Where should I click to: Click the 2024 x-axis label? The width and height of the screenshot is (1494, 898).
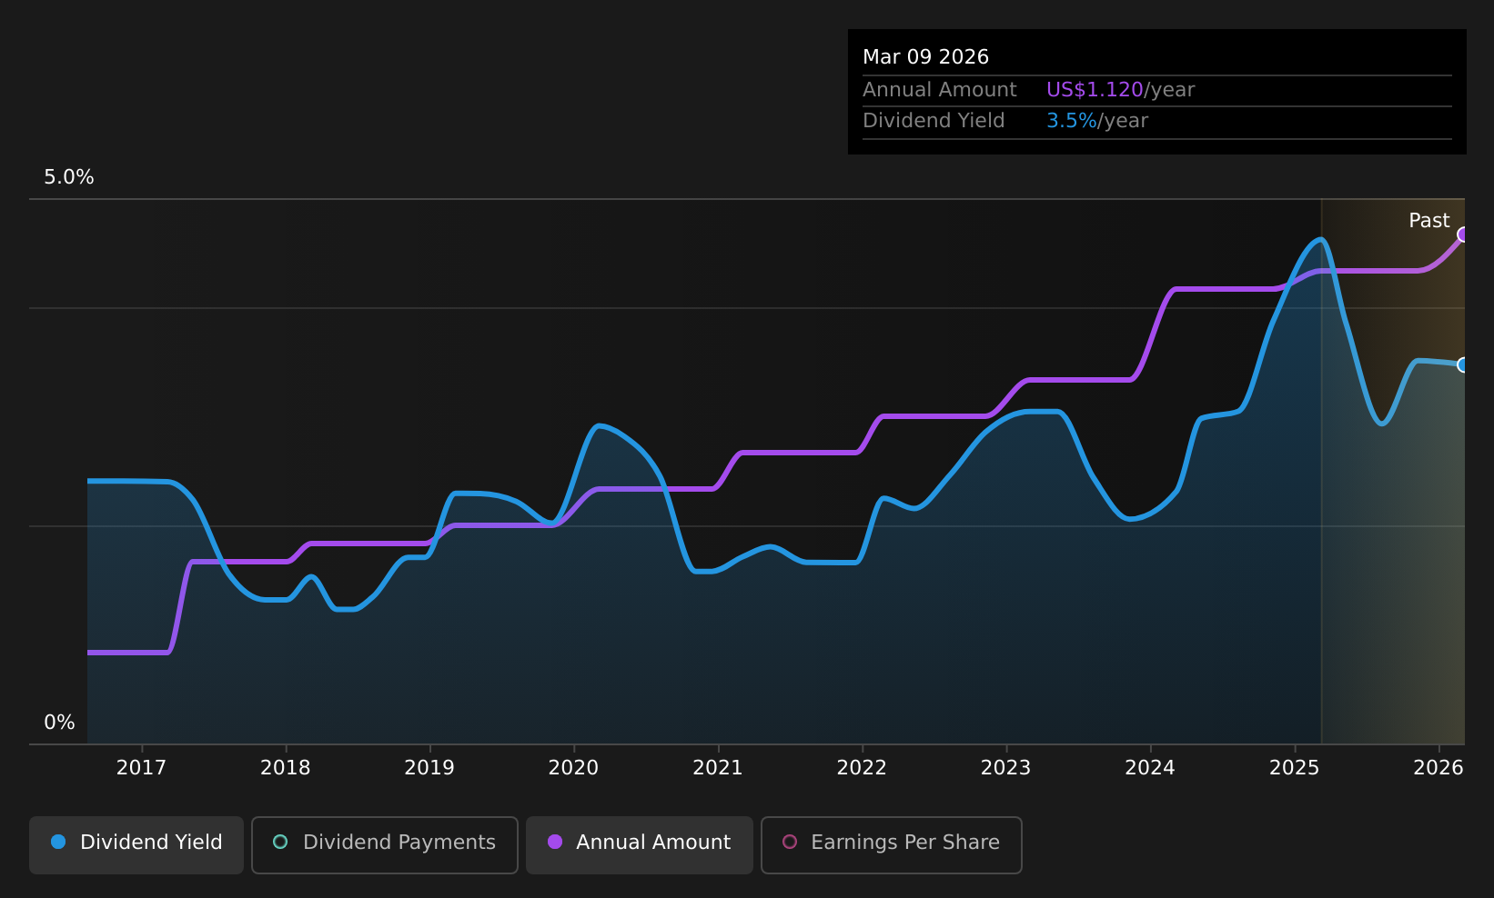pos(1150,768)
